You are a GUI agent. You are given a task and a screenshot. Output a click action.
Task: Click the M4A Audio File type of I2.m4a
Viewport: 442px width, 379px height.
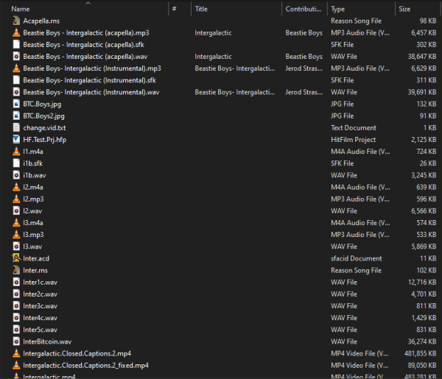[x=360, y=187]
